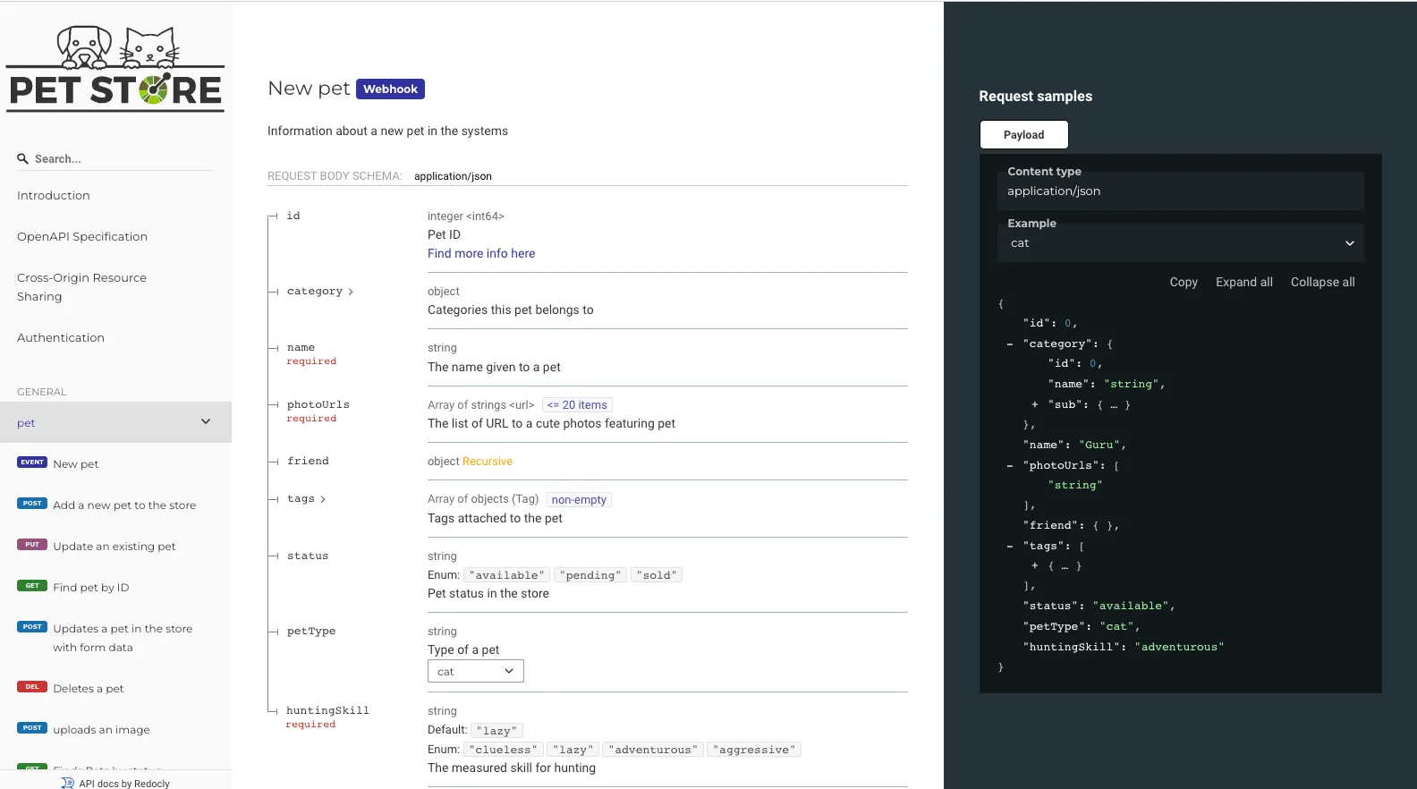
Task: Expand the tags schema property
Action: click(307, 499)
